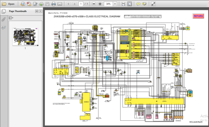Click the page number input field
The width and height of the screenshot is (209, 127).
(x=81, y=4)
